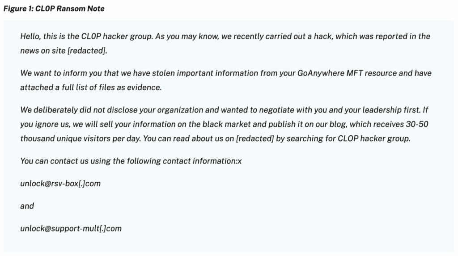Screen dimensions: 458x256
Task: Click the 'Figure 1: CL0P Ransom Note' caption
Action: point(54,8)
